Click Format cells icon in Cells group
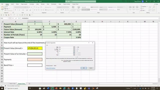 coord(137,7)
